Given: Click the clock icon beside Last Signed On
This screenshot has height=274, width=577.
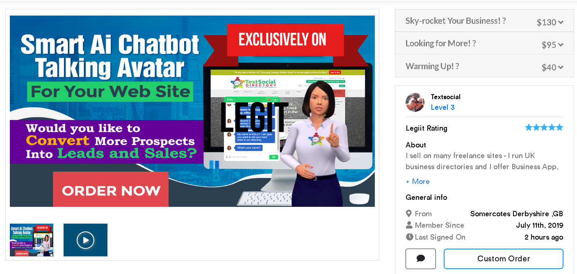Looking at the screenshot, I should pyautogui.click(x=409, y=237).
